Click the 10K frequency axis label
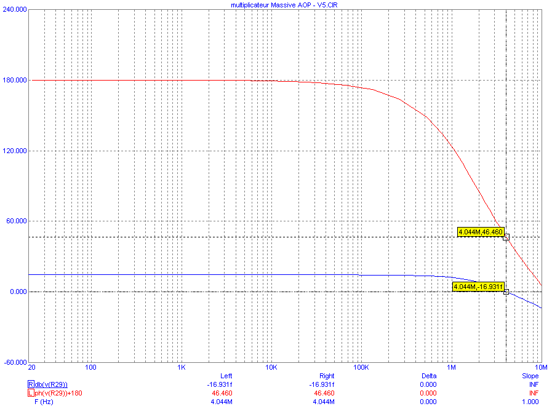 (x=271, y=367)
